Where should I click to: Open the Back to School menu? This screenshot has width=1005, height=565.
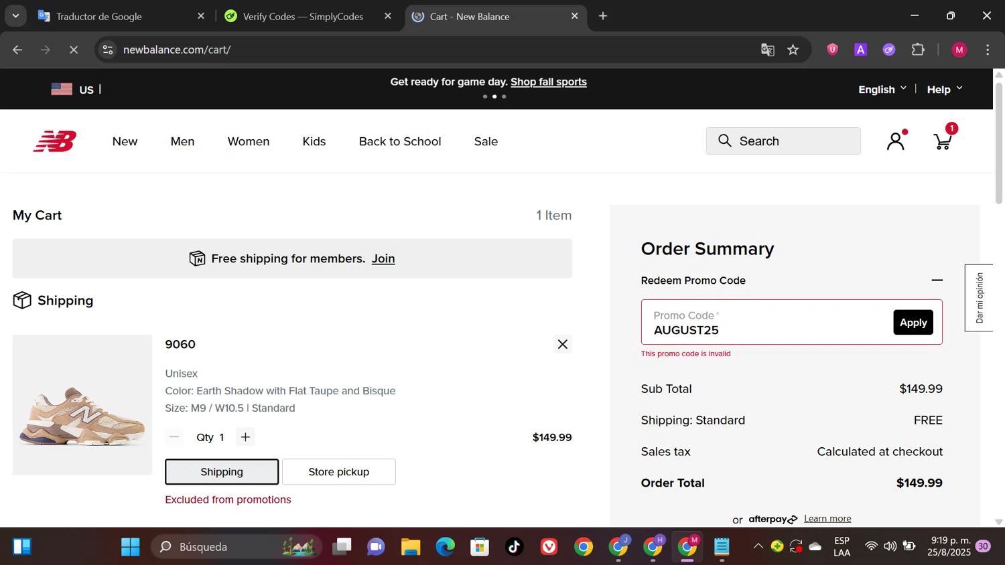tap(400, 141)
